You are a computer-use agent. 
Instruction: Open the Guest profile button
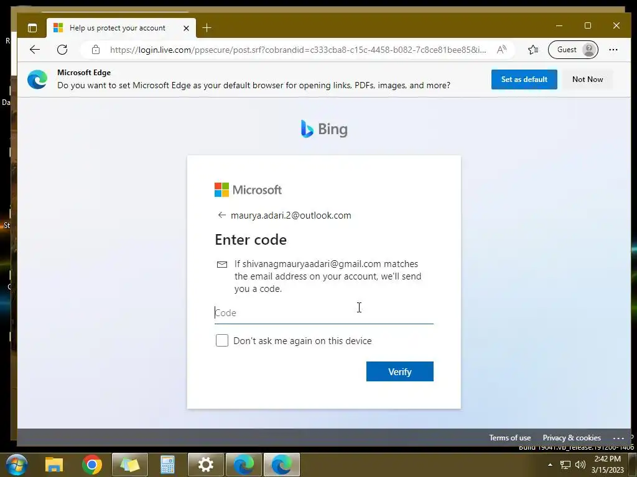573,50
